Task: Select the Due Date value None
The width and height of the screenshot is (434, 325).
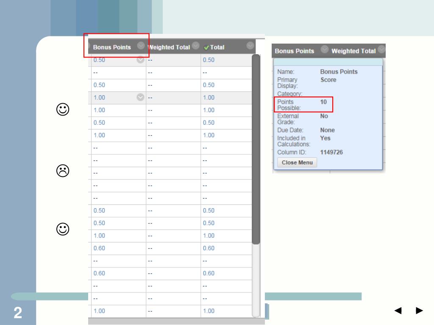Action: click(328, 130)
